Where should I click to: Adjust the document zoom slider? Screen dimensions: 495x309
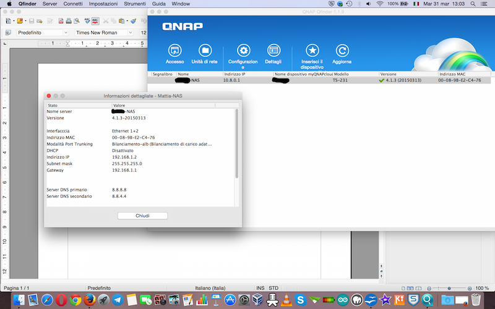click(447, 288)
